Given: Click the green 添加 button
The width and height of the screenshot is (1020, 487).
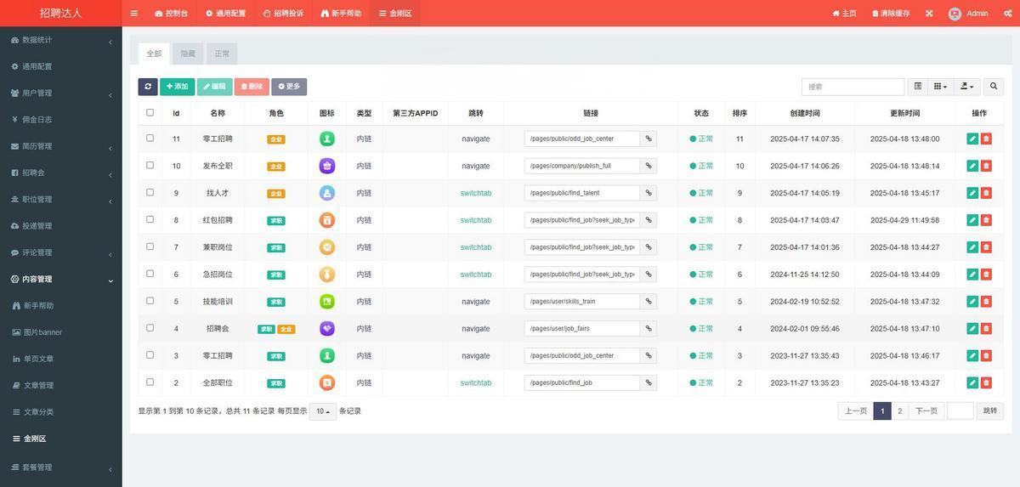Looking at the screenshot, I should coord(177,87).
